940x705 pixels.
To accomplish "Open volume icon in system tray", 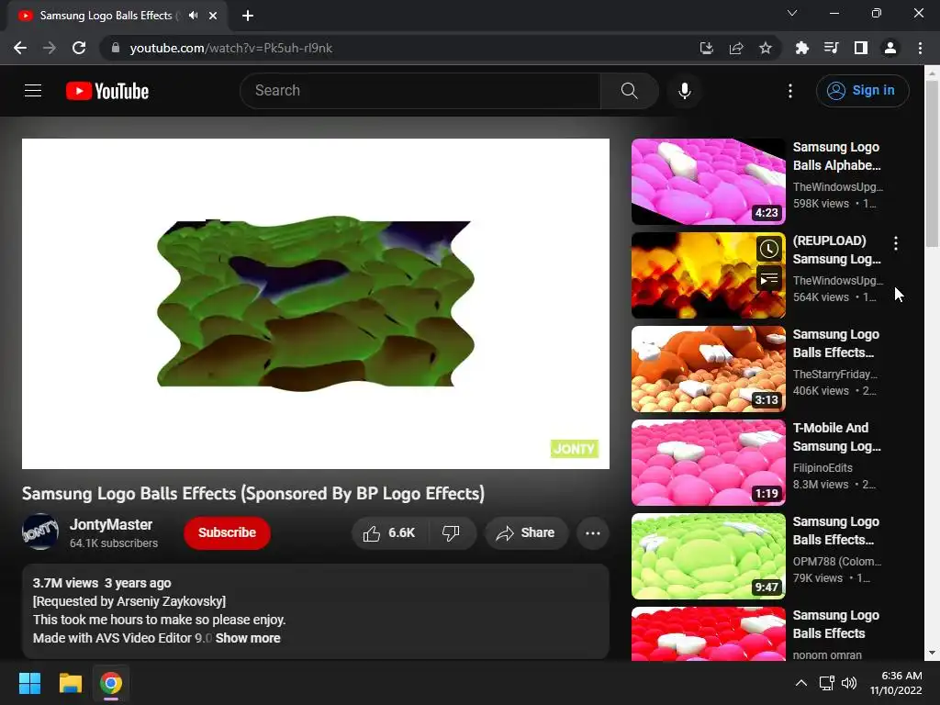I will tap(849, 683).
